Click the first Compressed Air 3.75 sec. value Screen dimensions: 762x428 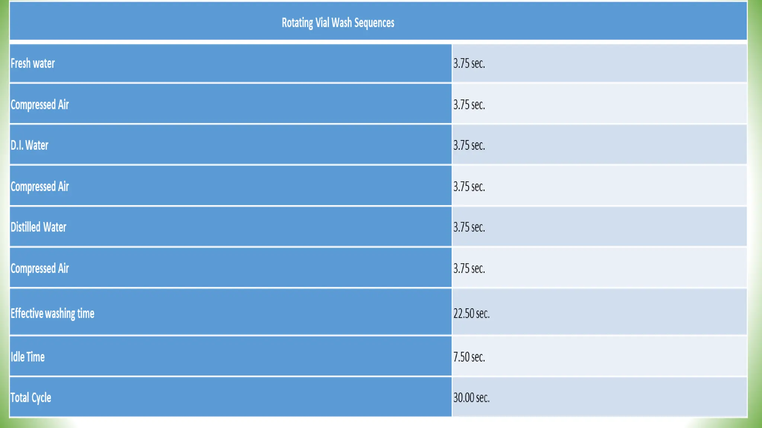pos(469,105)
